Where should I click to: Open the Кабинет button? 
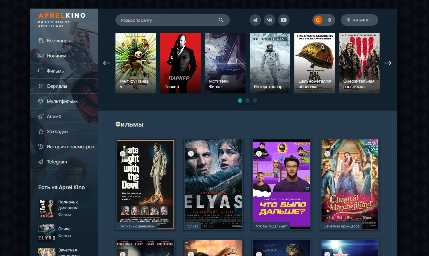click(x=360, y=20)
